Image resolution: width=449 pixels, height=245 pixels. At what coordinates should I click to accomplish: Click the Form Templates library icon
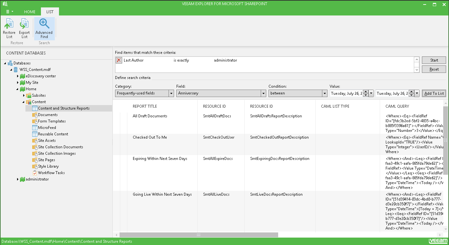click(35, 121)
